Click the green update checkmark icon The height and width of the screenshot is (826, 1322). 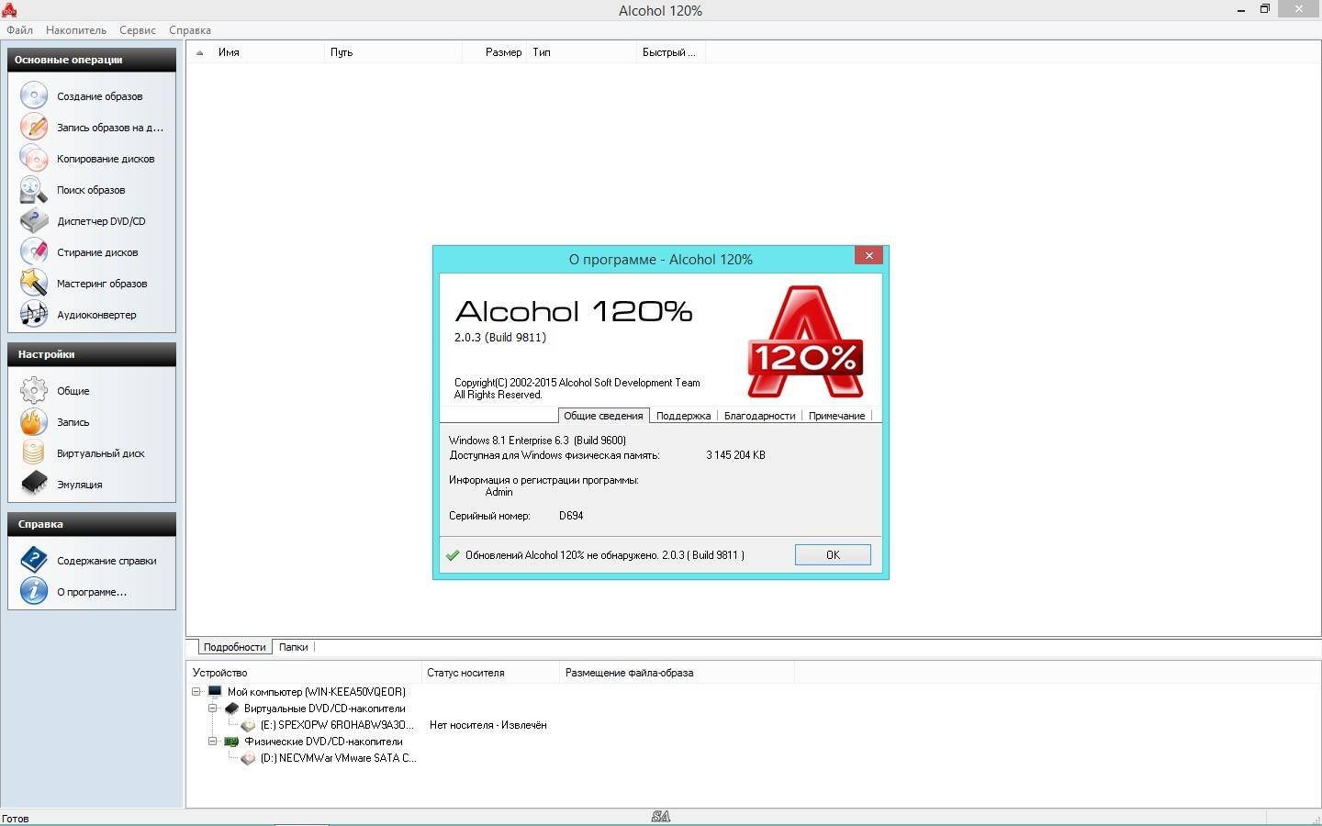pyautogui.click(x=452, y=555)
